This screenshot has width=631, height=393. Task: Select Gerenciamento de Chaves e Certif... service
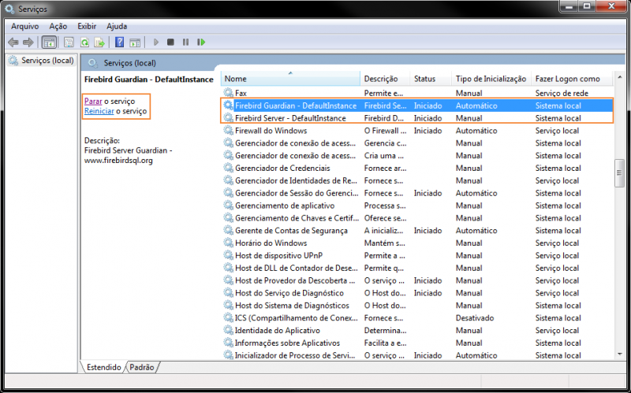point(417,218)
